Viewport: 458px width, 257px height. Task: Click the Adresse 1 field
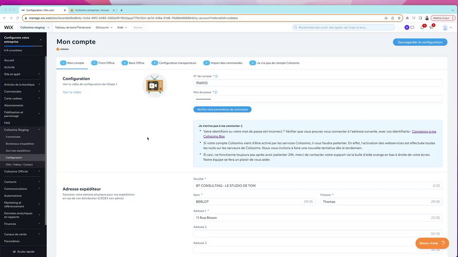pos(318,218)
